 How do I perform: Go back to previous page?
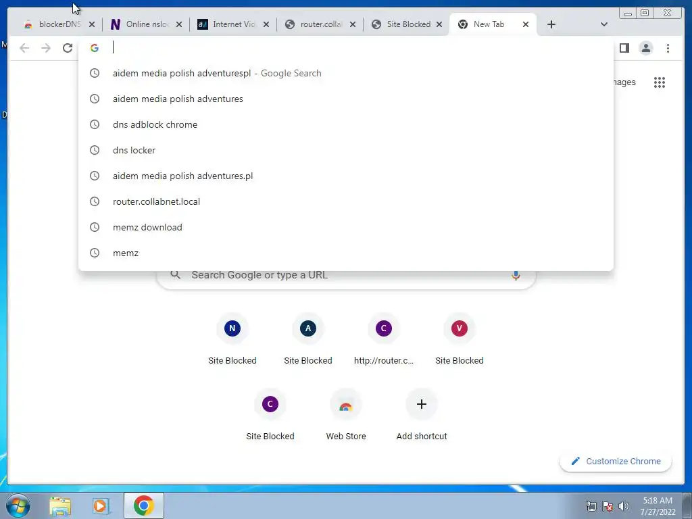[24, 48]
